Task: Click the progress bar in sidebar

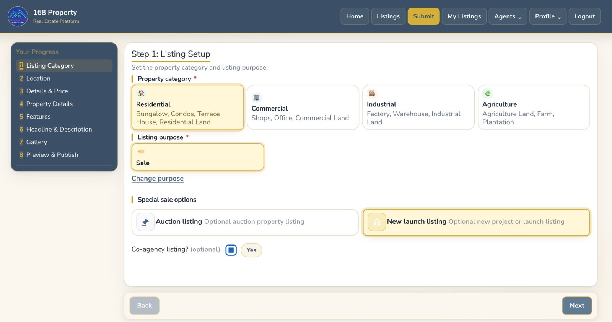Action: coord(64,166)
